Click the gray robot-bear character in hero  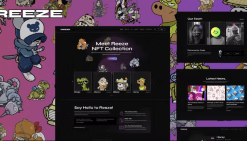(x=134, y=63)
